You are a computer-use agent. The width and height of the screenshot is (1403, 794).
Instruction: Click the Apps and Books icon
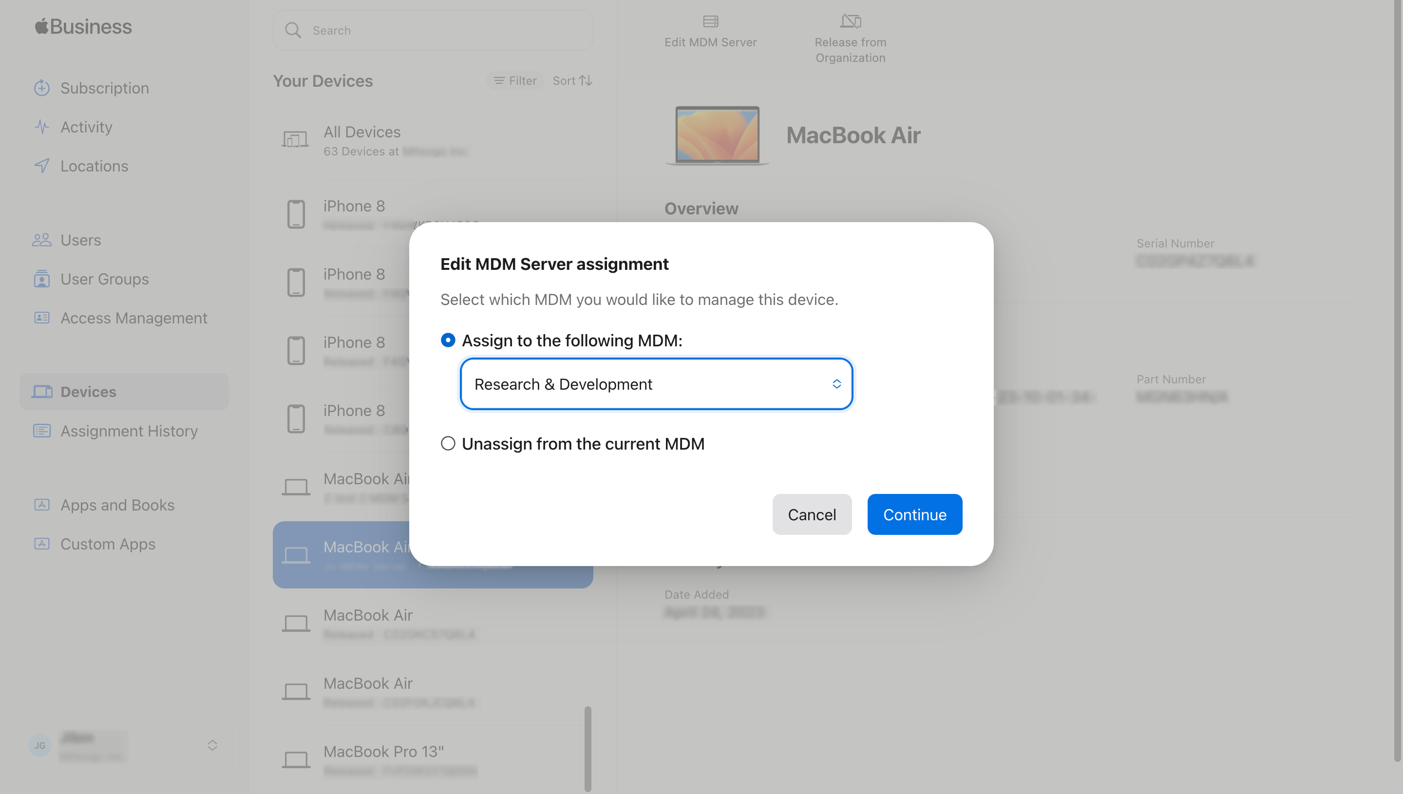42,505
